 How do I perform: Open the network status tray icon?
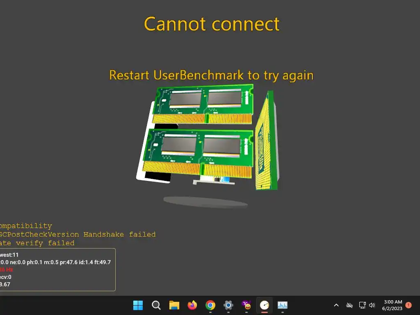click(x=362, y=305)
